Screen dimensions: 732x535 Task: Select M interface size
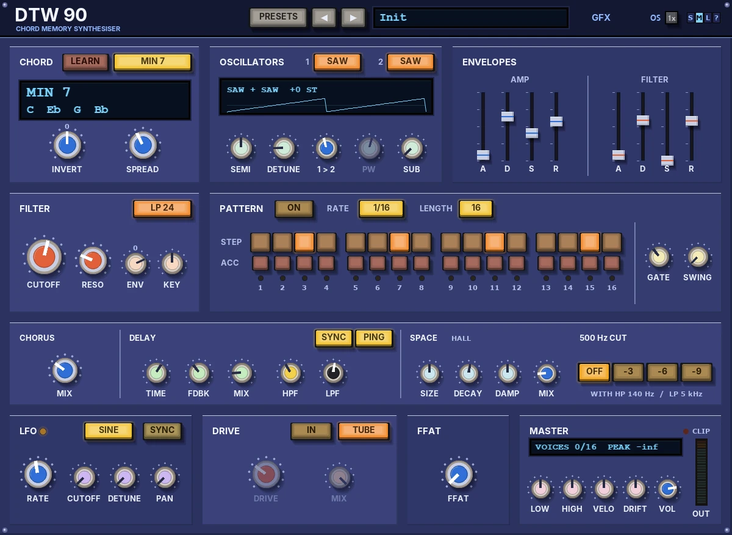click(x=699, y=18)
